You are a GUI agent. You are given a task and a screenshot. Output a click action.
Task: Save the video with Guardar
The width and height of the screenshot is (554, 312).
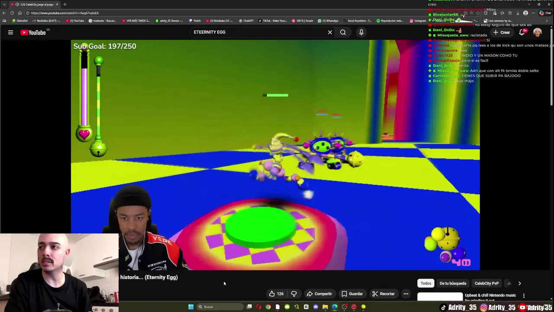tap(352, 294)
